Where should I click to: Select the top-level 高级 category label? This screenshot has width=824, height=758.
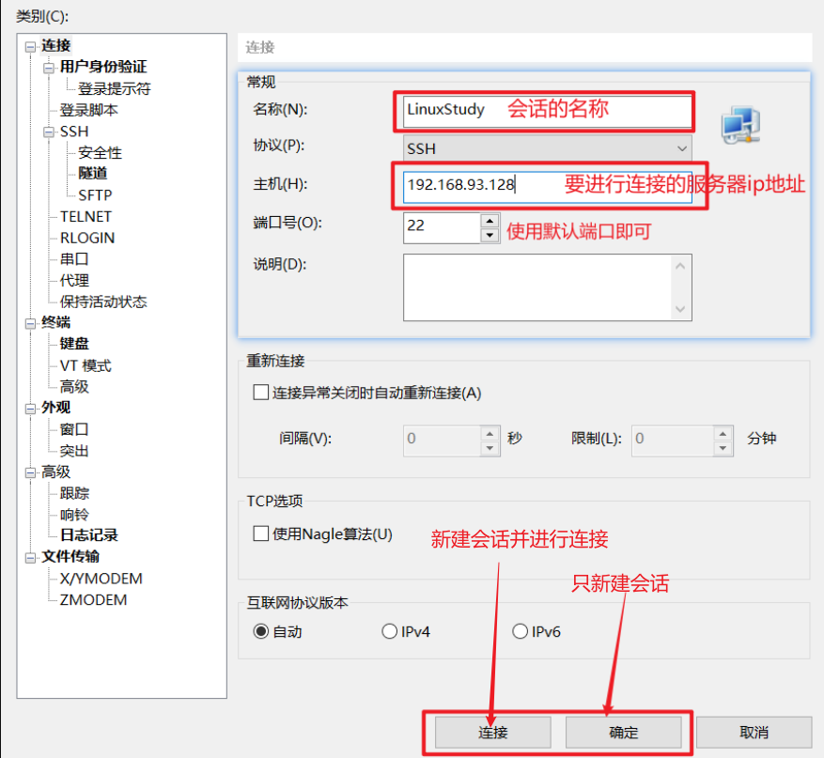[55, 472]
